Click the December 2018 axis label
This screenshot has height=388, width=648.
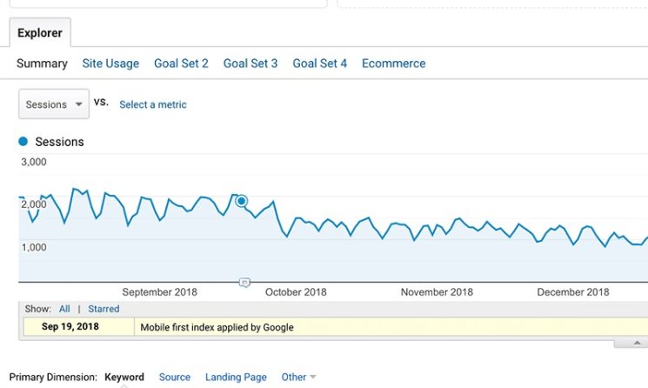click(x=573, y=292)
